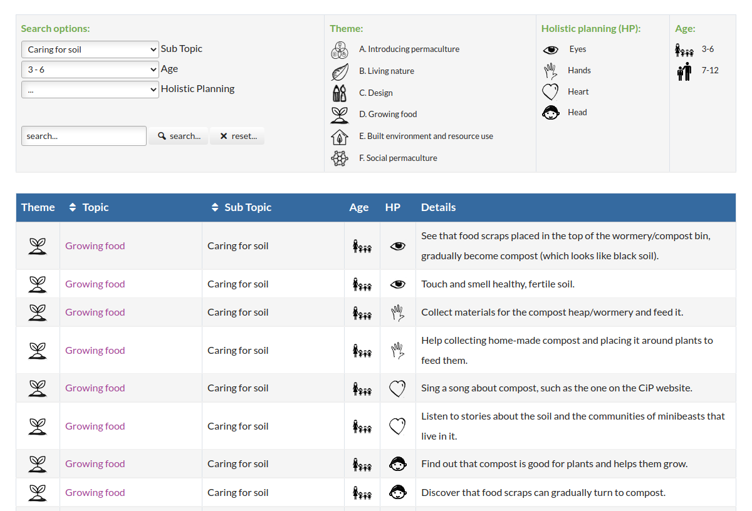Click the Built environment house icon
The image size is (752, 511).
339,137
